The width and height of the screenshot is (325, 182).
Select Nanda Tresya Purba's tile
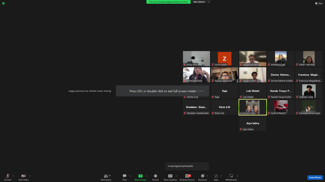(281, 91)
